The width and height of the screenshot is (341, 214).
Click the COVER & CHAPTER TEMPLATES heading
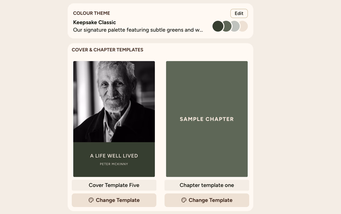pos(107,50)
